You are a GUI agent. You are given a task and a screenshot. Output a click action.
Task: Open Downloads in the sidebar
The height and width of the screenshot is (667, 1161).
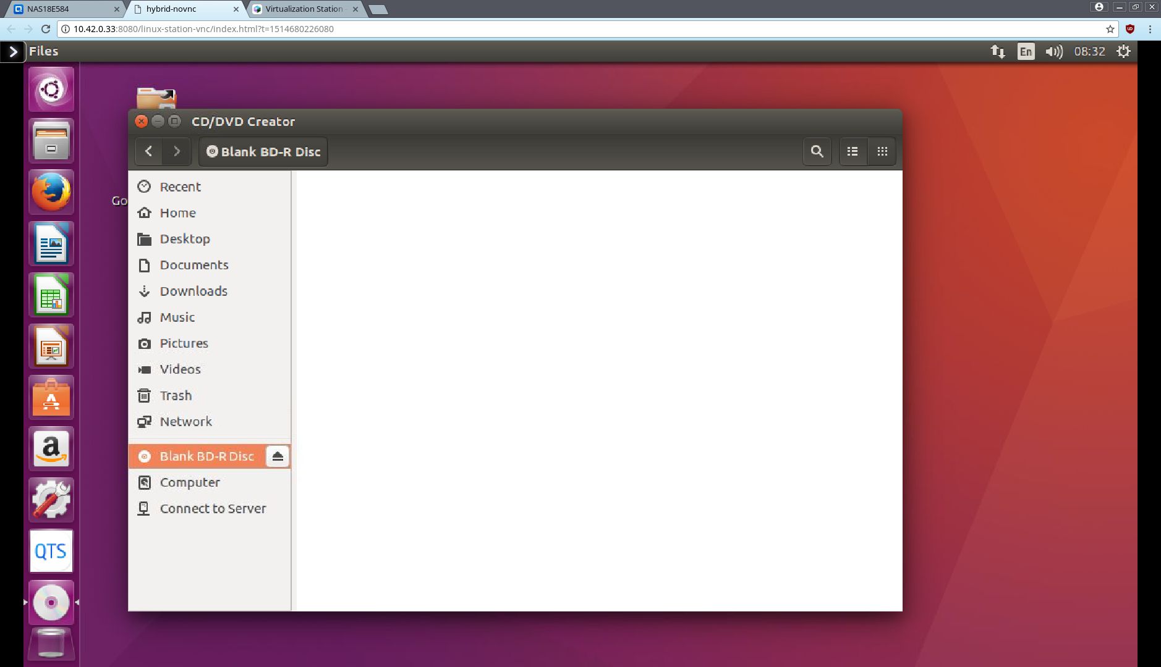click(210, 291)
